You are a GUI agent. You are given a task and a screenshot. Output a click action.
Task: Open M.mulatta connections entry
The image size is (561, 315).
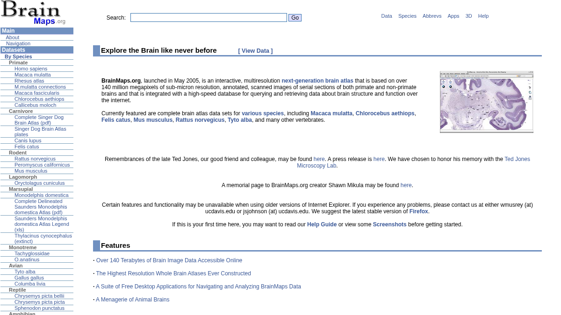coord(40,87)
